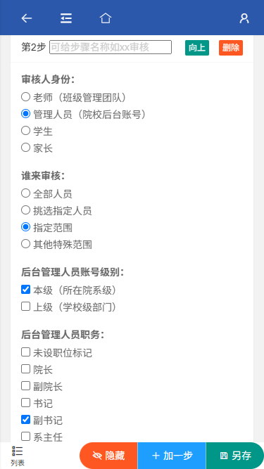
Task: Move step up with 向上 button
Action: [197, 48]
